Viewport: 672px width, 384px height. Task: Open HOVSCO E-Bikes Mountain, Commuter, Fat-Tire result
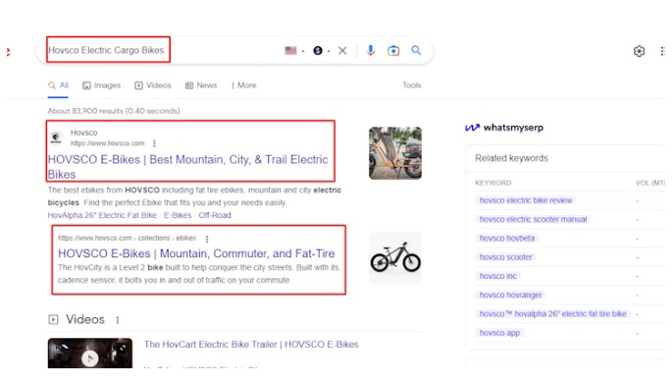tap(196, 253)
